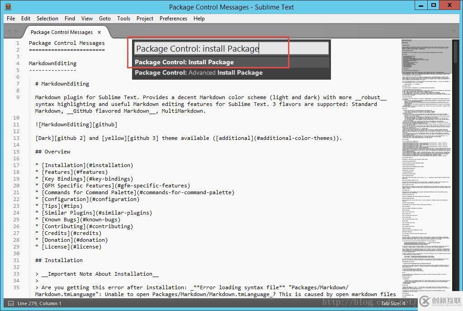Open the Goto menu
Image resolution: width=463 pixels, height=311 pixels.
click(x=105, y=18)
